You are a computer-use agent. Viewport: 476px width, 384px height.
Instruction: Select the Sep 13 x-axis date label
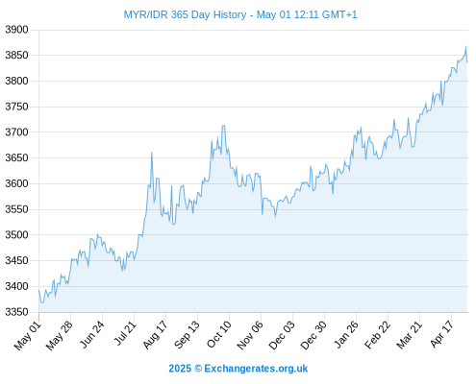(x=187, y=335)
